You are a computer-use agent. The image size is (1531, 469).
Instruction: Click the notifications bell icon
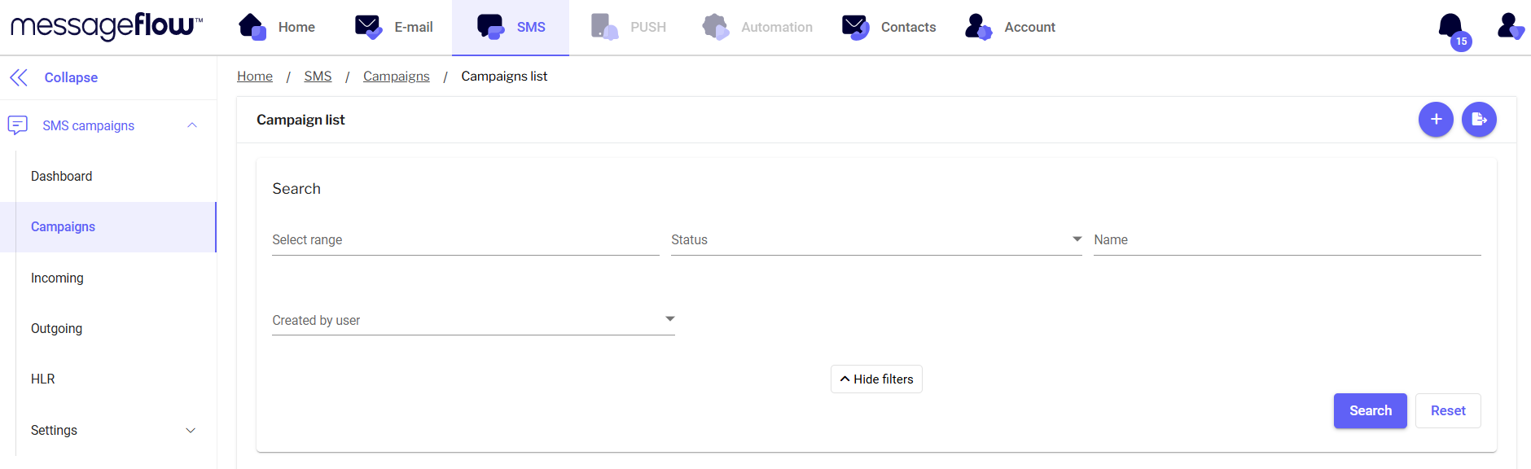tap(1451, 26)
